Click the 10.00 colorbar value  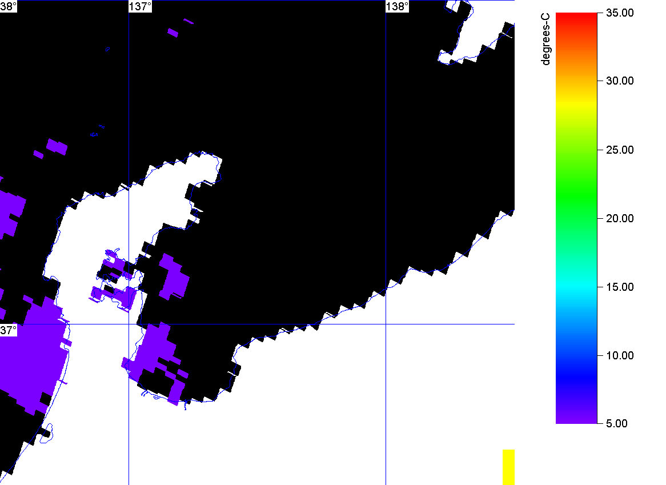click(620, 355)
